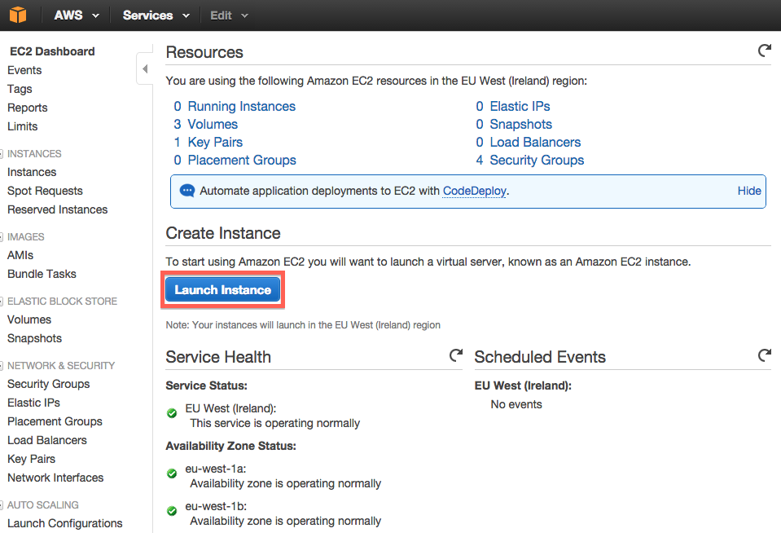
Task: Open the AWS dropdown menu
Action: (x=77, y=15)
